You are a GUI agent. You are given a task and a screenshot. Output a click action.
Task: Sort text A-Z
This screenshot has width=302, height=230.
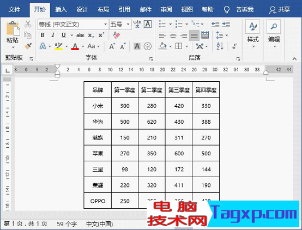tap(220, 46)
